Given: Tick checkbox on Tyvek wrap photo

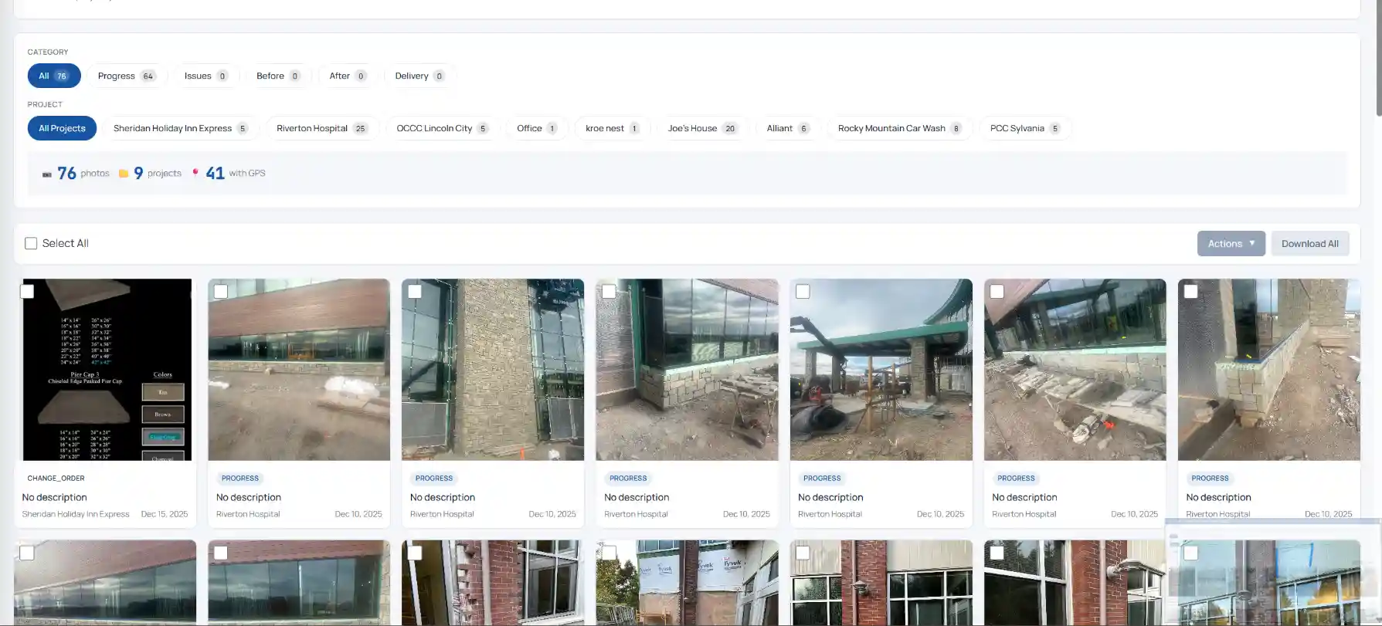Looking at the screenshot, I should [x=609, y=553].
